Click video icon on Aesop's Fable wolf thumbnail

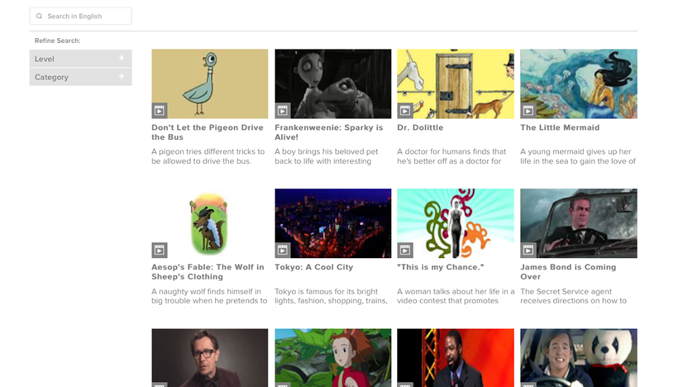tap(159, 250)
